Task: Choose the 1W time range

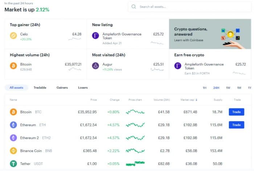Action: tap(228, 88)
